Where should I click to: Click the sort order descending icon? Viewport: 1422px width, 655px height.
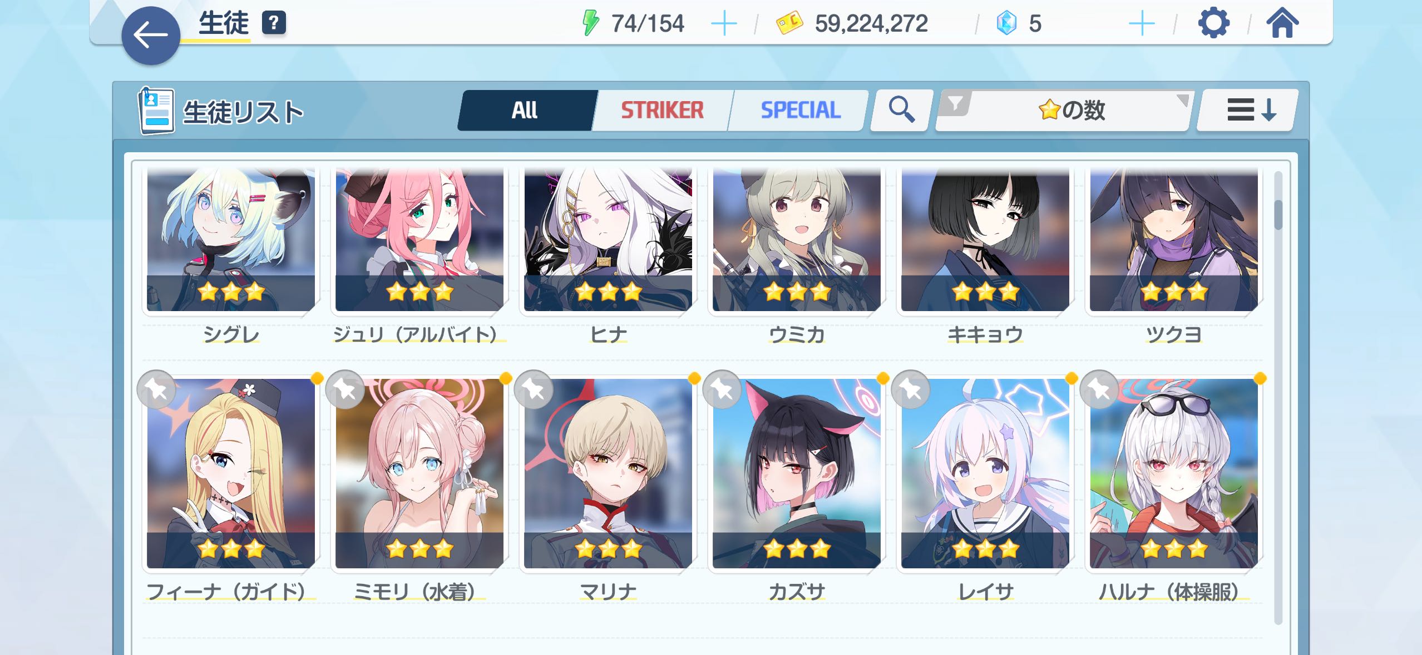tap(1248, 109)
